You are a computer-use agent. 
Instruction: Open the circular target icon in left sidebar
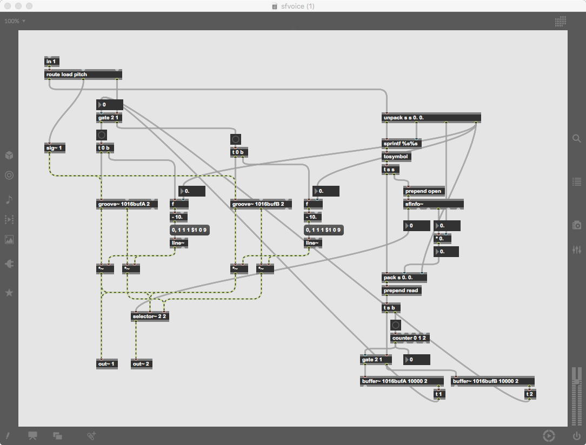(9, 175)
